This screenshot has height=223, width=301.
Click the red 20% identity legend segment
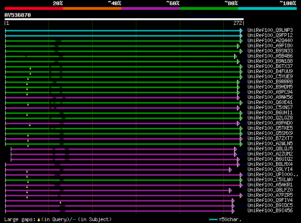[34, 8]
